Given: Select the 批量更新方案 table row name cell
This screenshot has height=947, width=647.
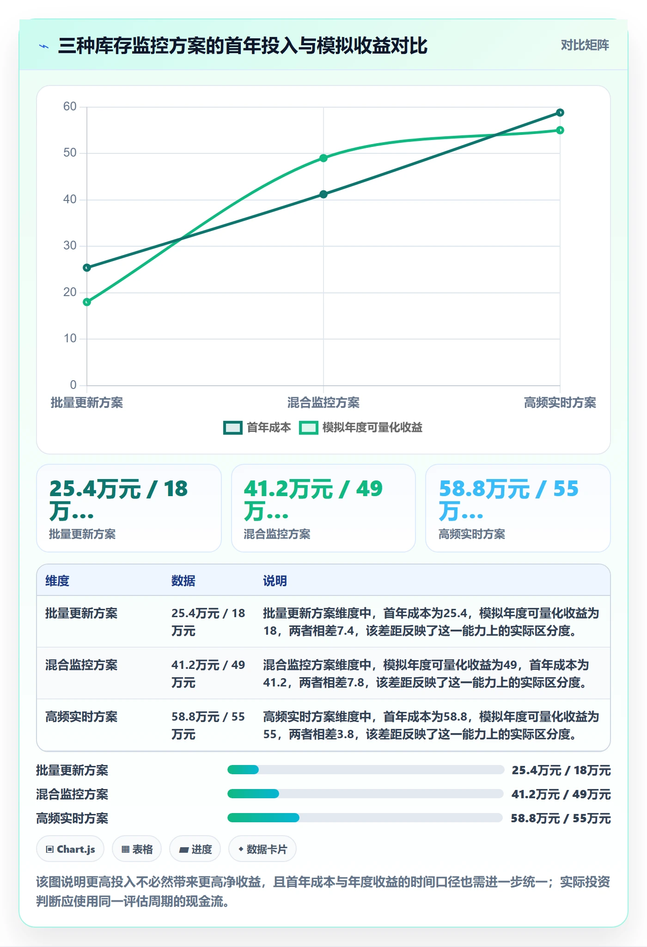Looking at the screenshot, I should point(81,613).
